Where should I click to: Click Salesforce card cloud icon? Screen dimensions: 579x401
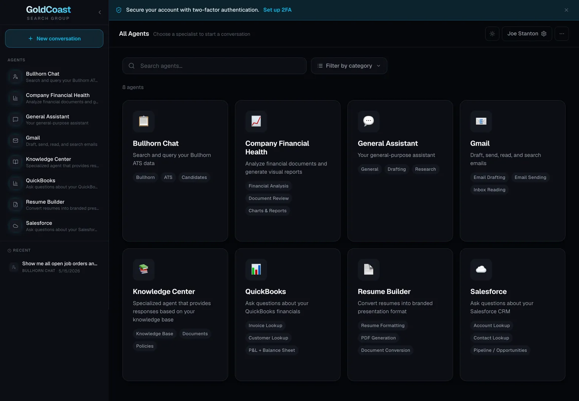click(481, 269)
